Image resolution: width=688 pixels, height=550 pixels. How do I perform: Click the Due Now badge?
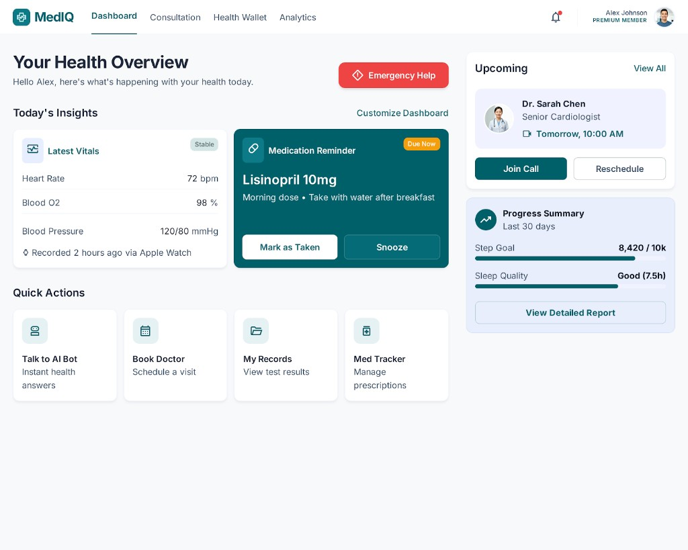[x=422, y=144]
